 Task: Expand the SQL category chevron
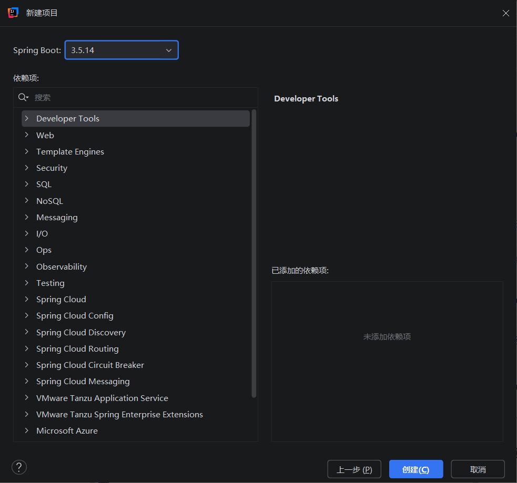(x=27, y=184)
